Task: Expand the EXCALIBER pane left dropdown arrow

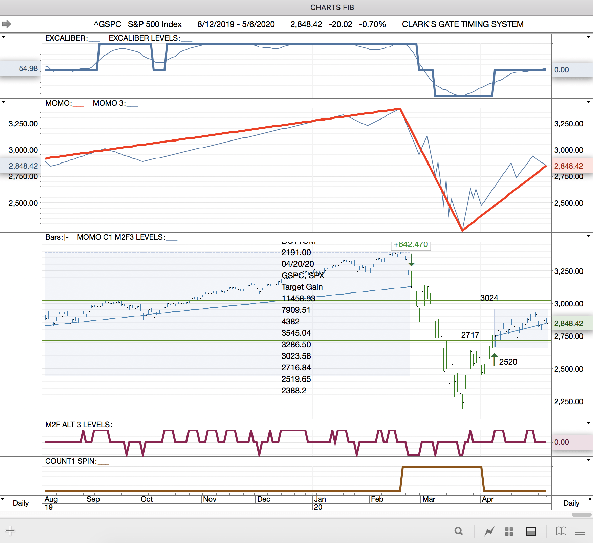Action: click(4, 37)
